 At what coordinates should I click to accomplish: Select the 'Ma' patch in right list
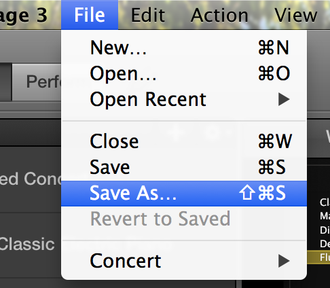pyautogui.click(x=325, y=216)
